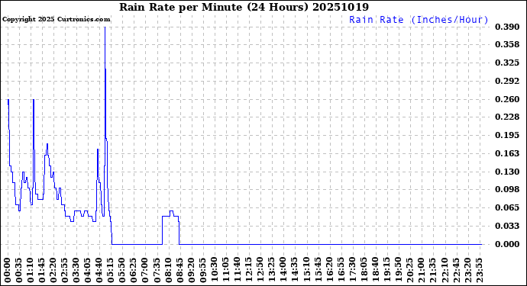Image resolution: width=527 pixels, height=286 pixels.
Task: Click the 0.163 y-axis value
Action: coord(507,153)
